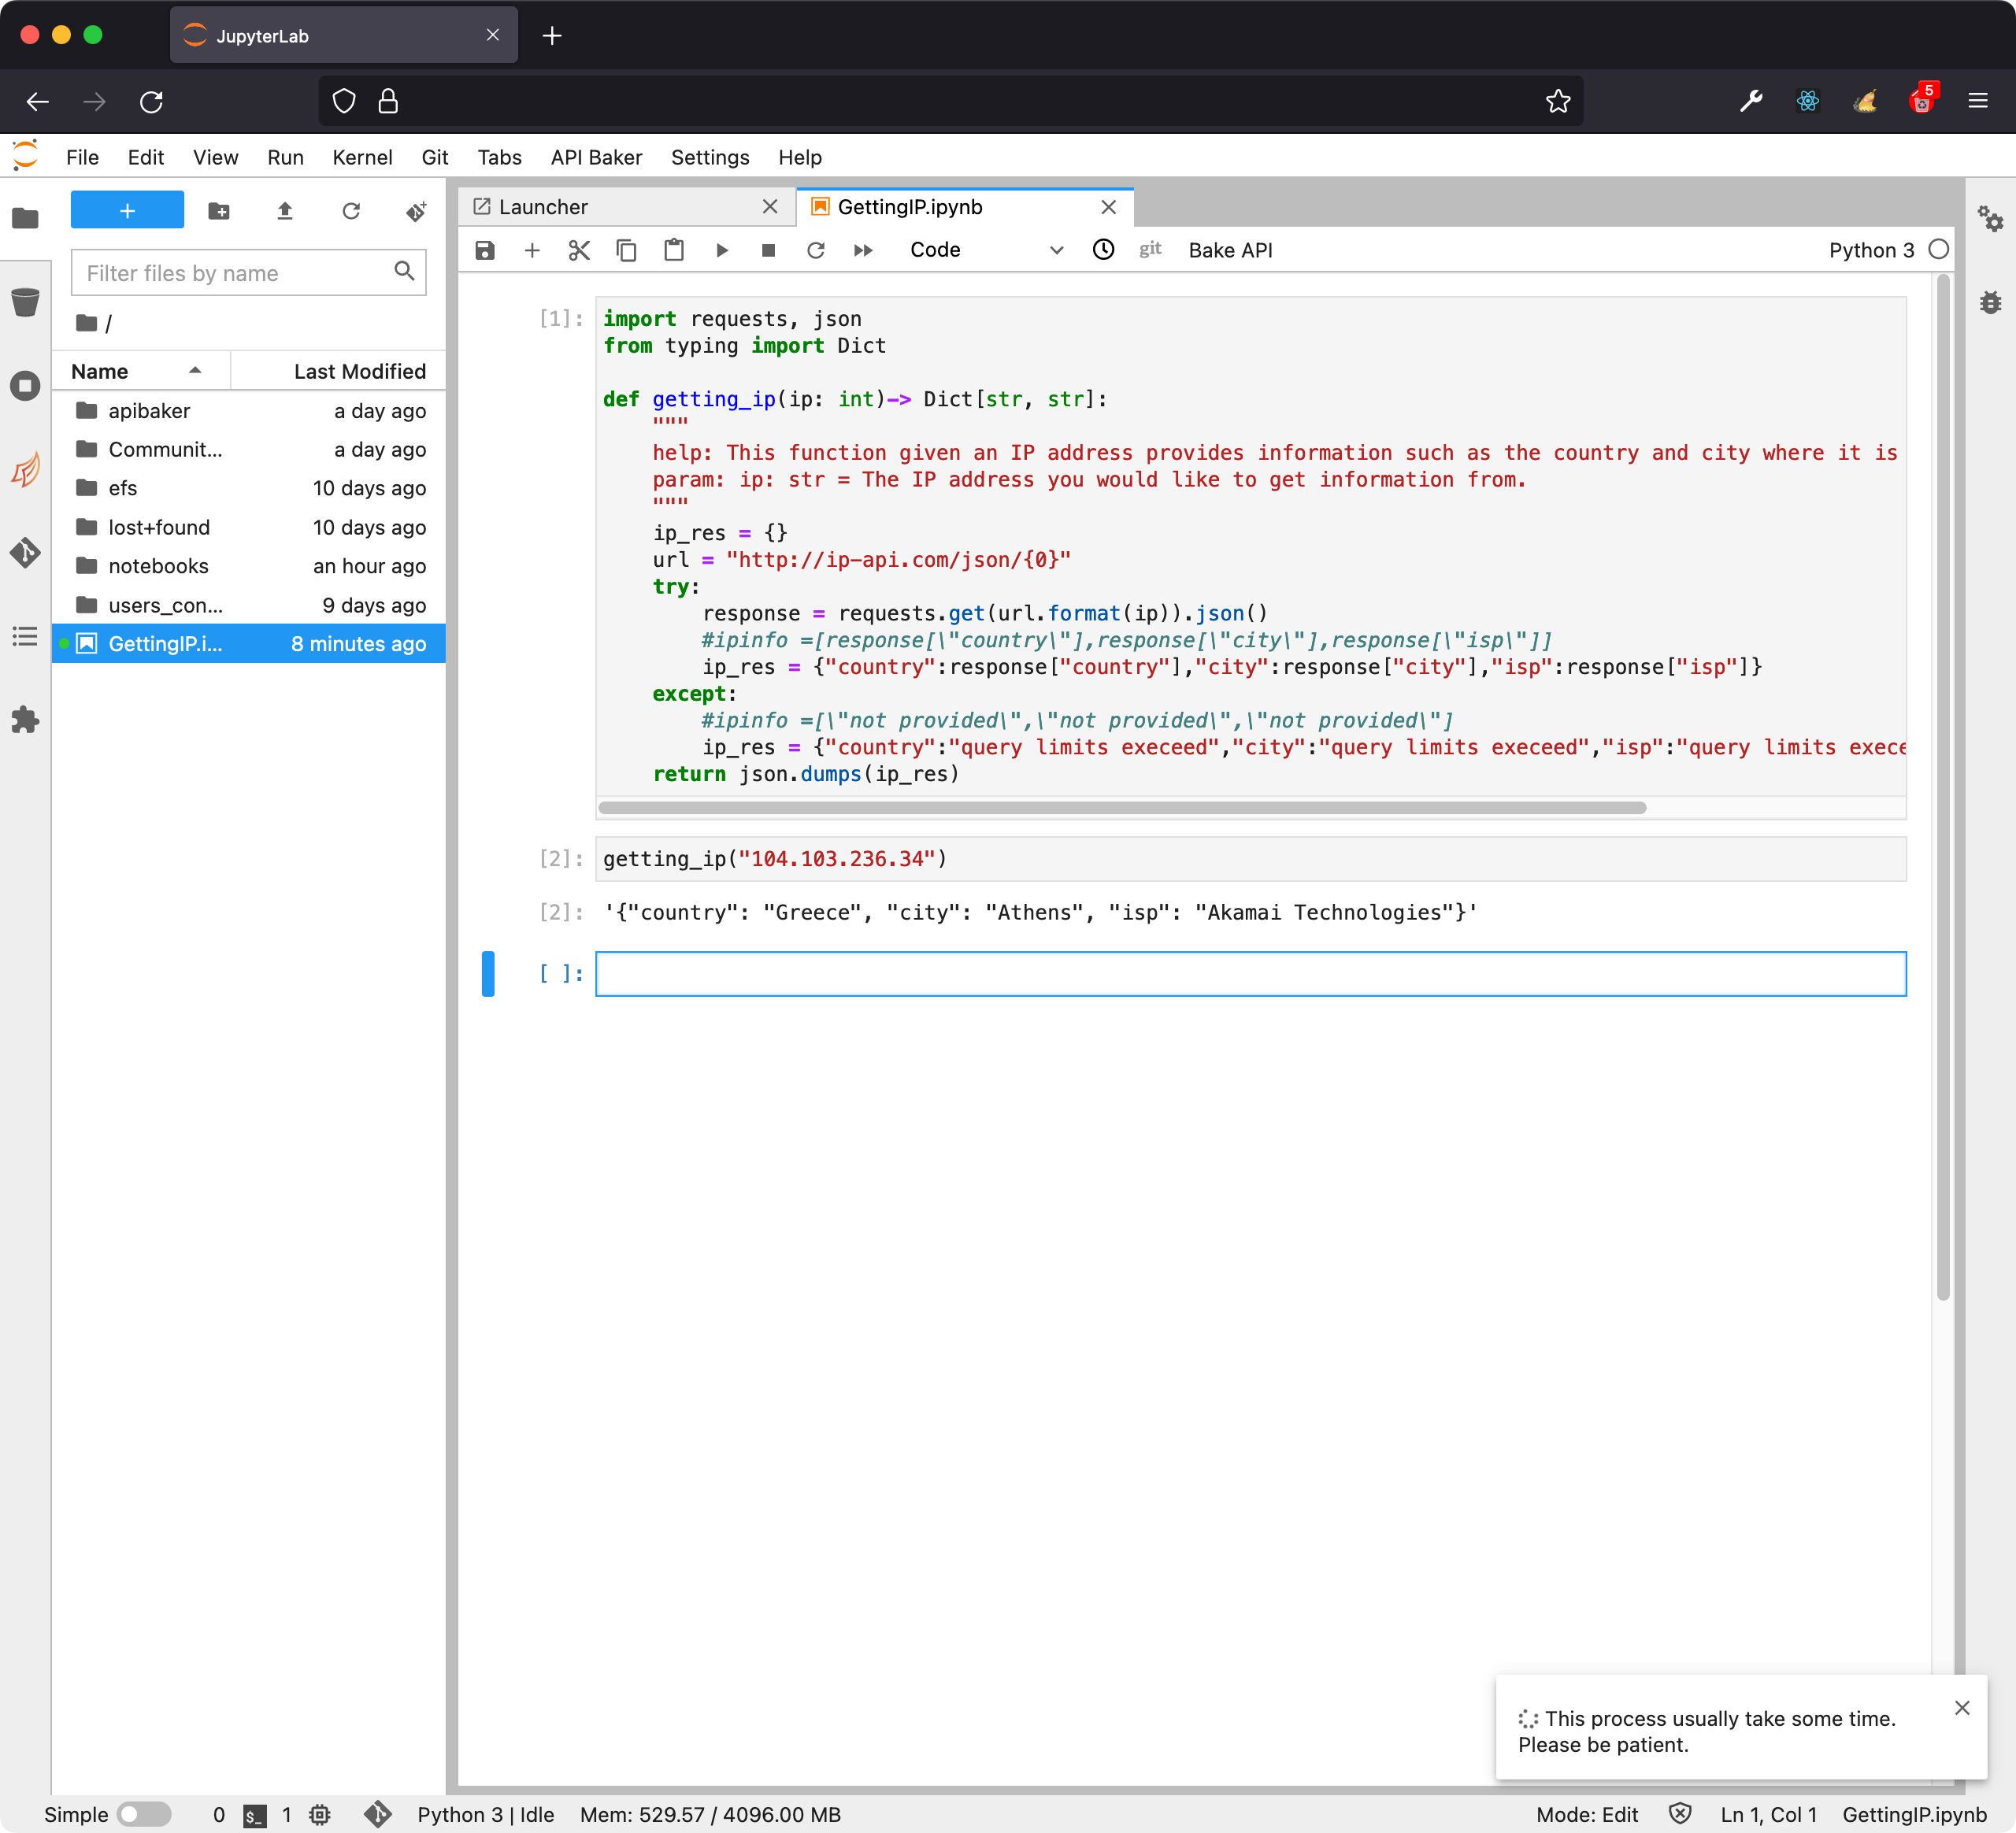The height and width of the screenshot is (1833, 2016).
Task: Open the Kernel menu
Action: (x=362, y=157)
